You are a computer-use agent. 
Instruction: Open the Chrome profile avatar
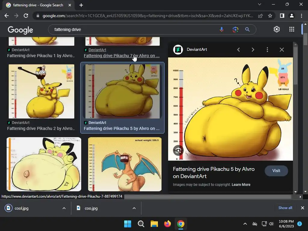tap(292, 16)
